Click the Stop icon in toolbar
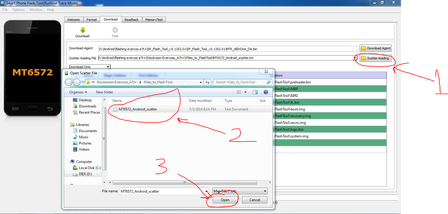The image size is (448, 214). (x=115, y=30)
